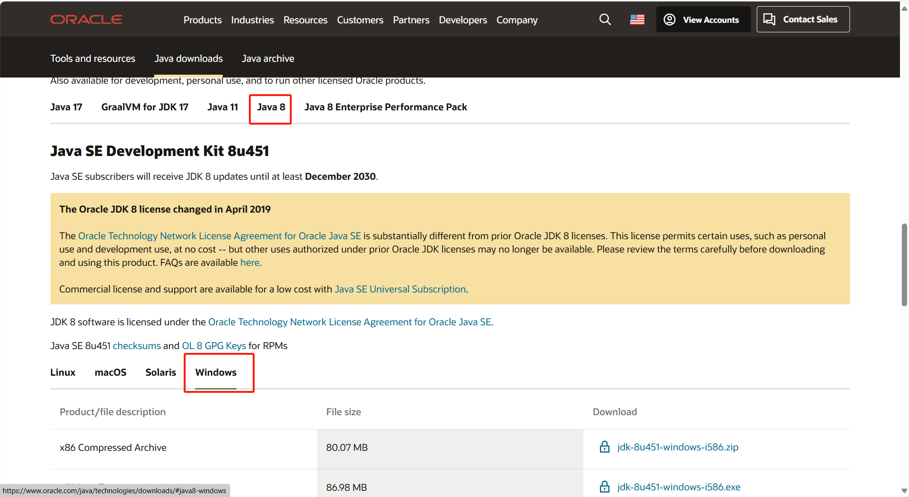Open license agreement link below yellow notice
This screenshot has width=909, height=497.
pos(350,322)
